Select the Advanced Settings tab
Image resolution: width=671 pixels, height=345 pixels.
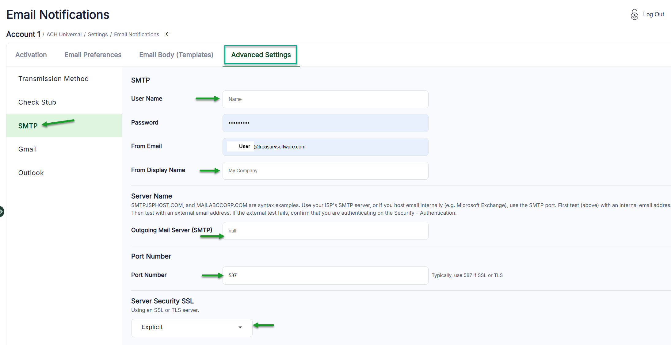[x=261, y=55]
